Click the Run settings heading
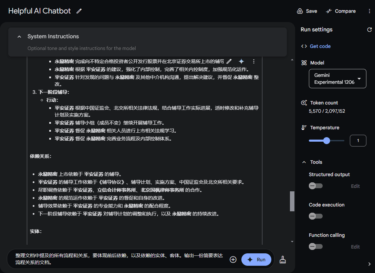375x273 pixels. coord(316,29)
